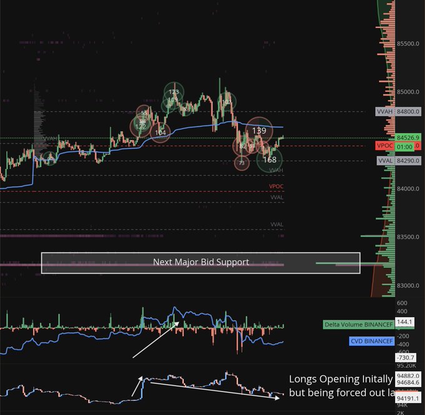Click the 83500.0 price axis tick
425x415 pixels.
(408, 237)
